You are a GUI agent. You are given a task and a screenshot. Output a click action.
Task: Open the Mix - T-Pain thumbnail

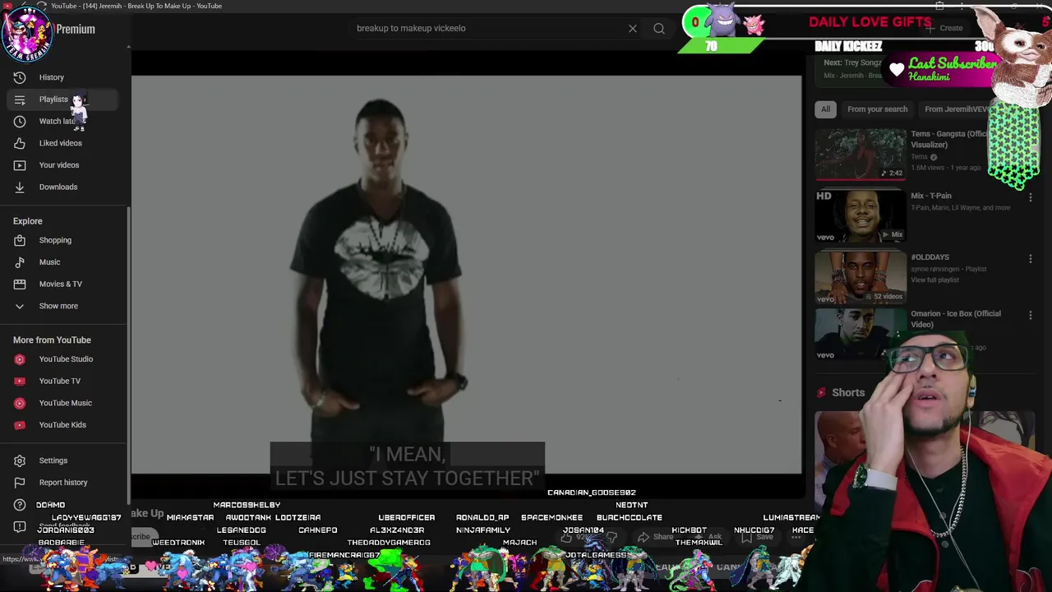pos(861,216)
